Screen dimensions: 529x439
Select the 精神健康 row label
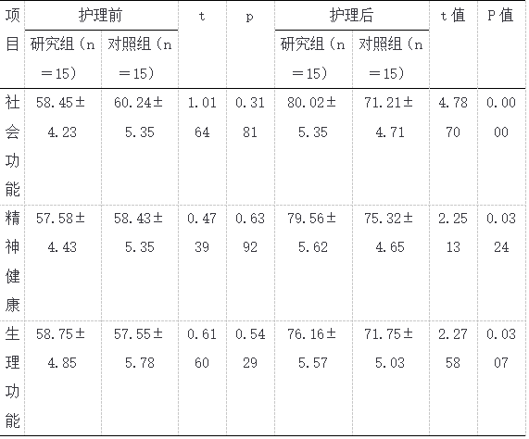click(12, 262)
